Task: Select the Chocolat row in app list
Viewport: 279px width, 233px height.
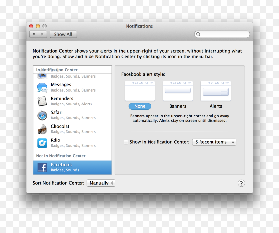Action: [72, 129]
